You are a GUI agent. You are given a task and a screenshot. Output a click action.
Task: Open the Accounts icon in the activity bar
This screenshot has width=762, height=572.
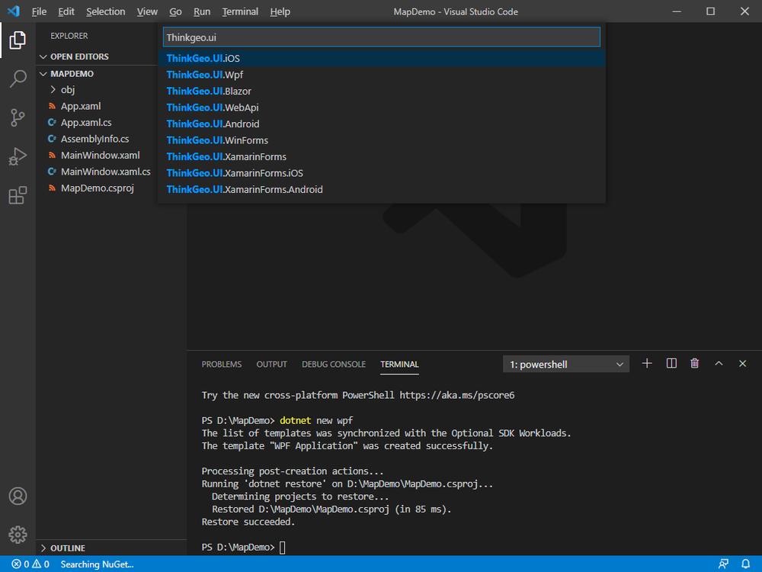pos(17,496)
